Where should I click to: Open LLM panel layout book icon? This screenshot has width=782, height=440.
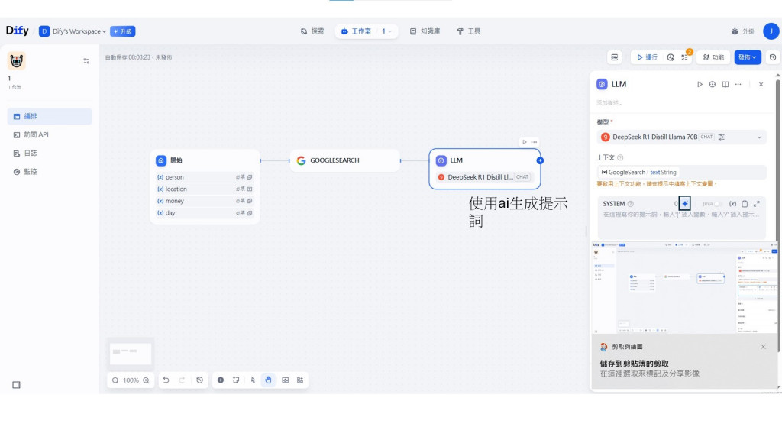click(725, 84)
